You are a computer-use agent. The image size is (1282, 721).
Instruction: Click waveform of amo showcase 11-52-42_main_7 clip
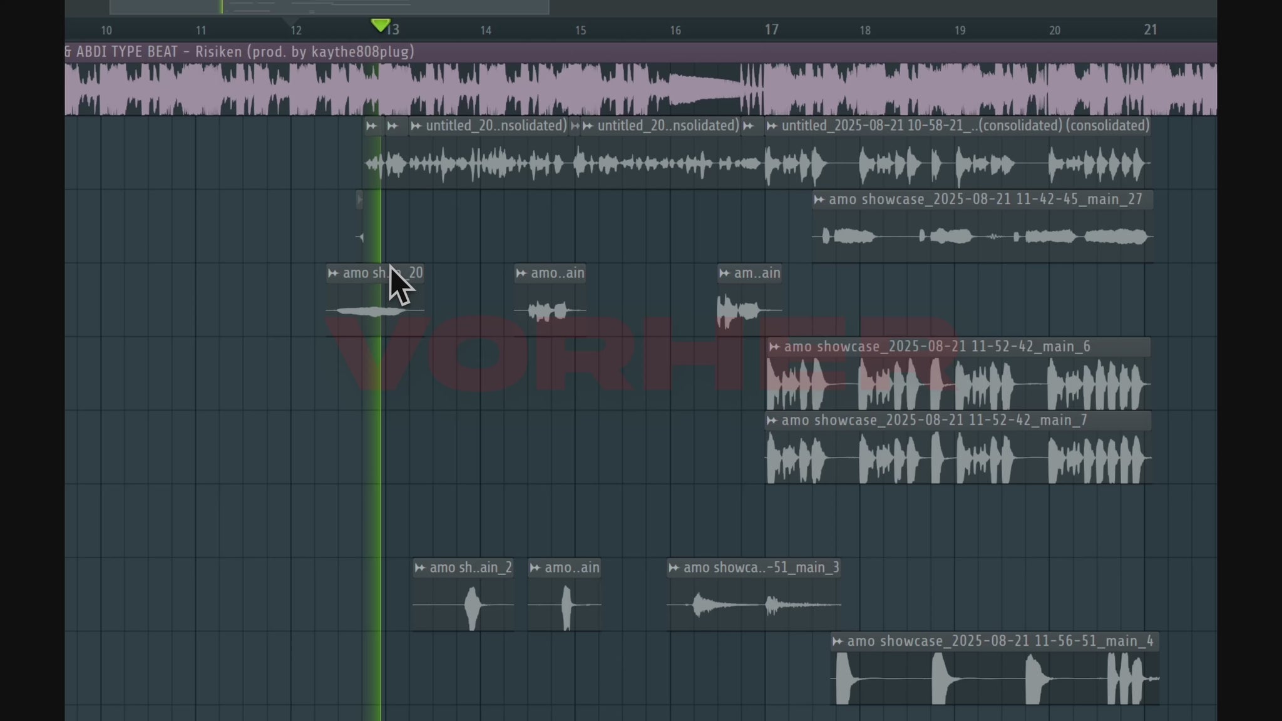click(x=958, y=458)
